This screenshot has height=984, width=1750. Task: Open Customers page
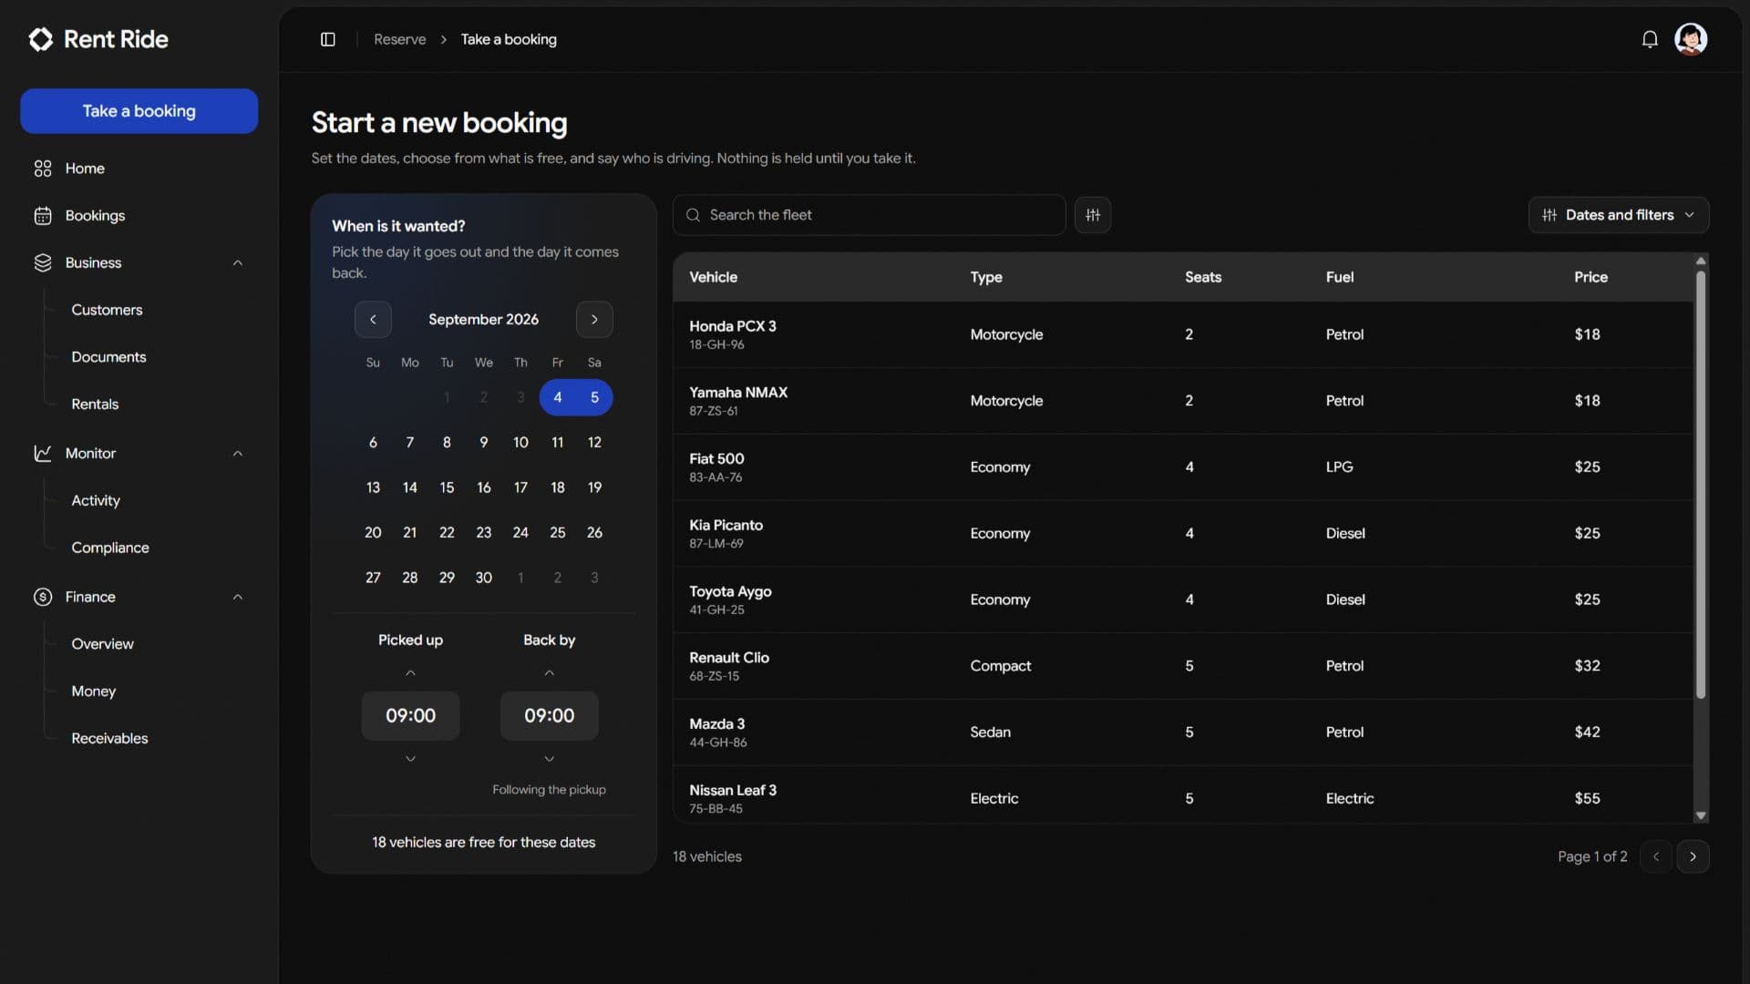point(107,310)
